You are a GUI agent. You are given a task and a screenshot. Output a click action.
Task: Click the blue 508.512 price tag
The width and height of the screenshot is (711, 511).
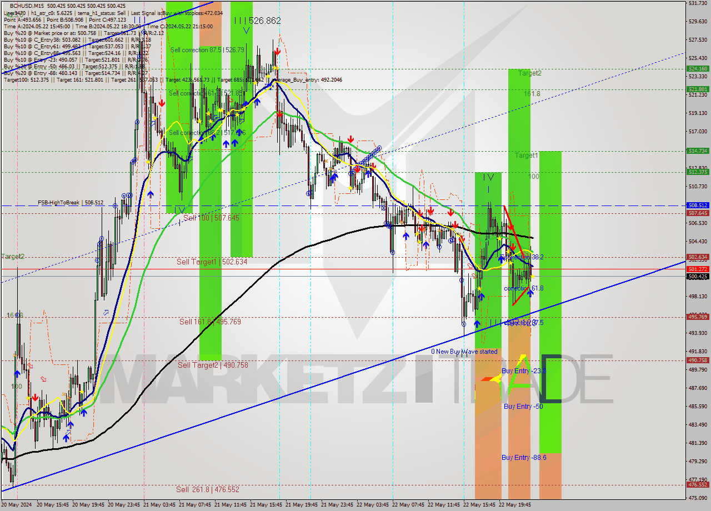[x=698, y=205]
